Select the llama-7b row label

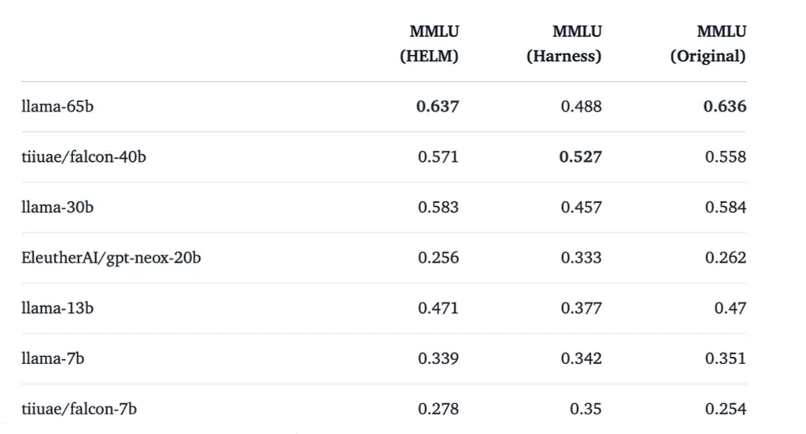pyautogui.click(x=53, y=358)
